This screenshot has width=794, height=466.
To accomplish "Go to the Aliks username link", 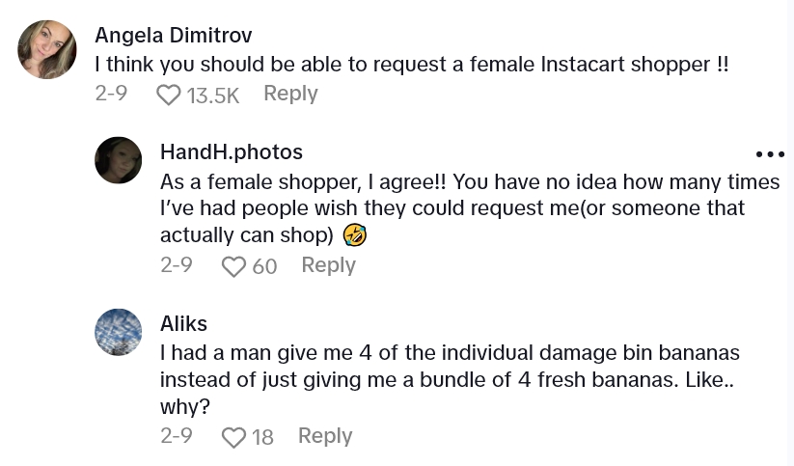I will 183,323.
